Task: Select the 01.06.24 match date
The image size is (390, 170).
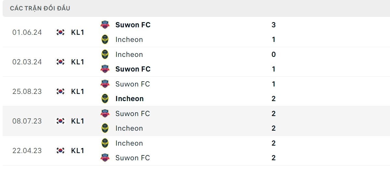Action: click(x=27, y=32)
